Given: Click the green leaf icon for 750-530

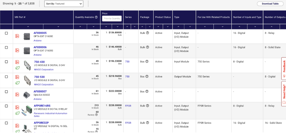Looking at the screenshot, I should click(x=18, y=83).
